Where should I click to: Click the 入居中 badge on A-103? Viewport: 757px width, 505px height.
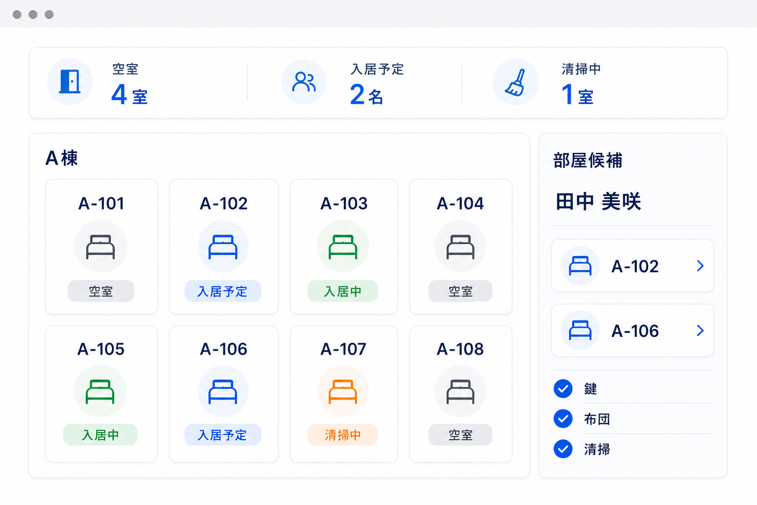click(x=343, y=291)
